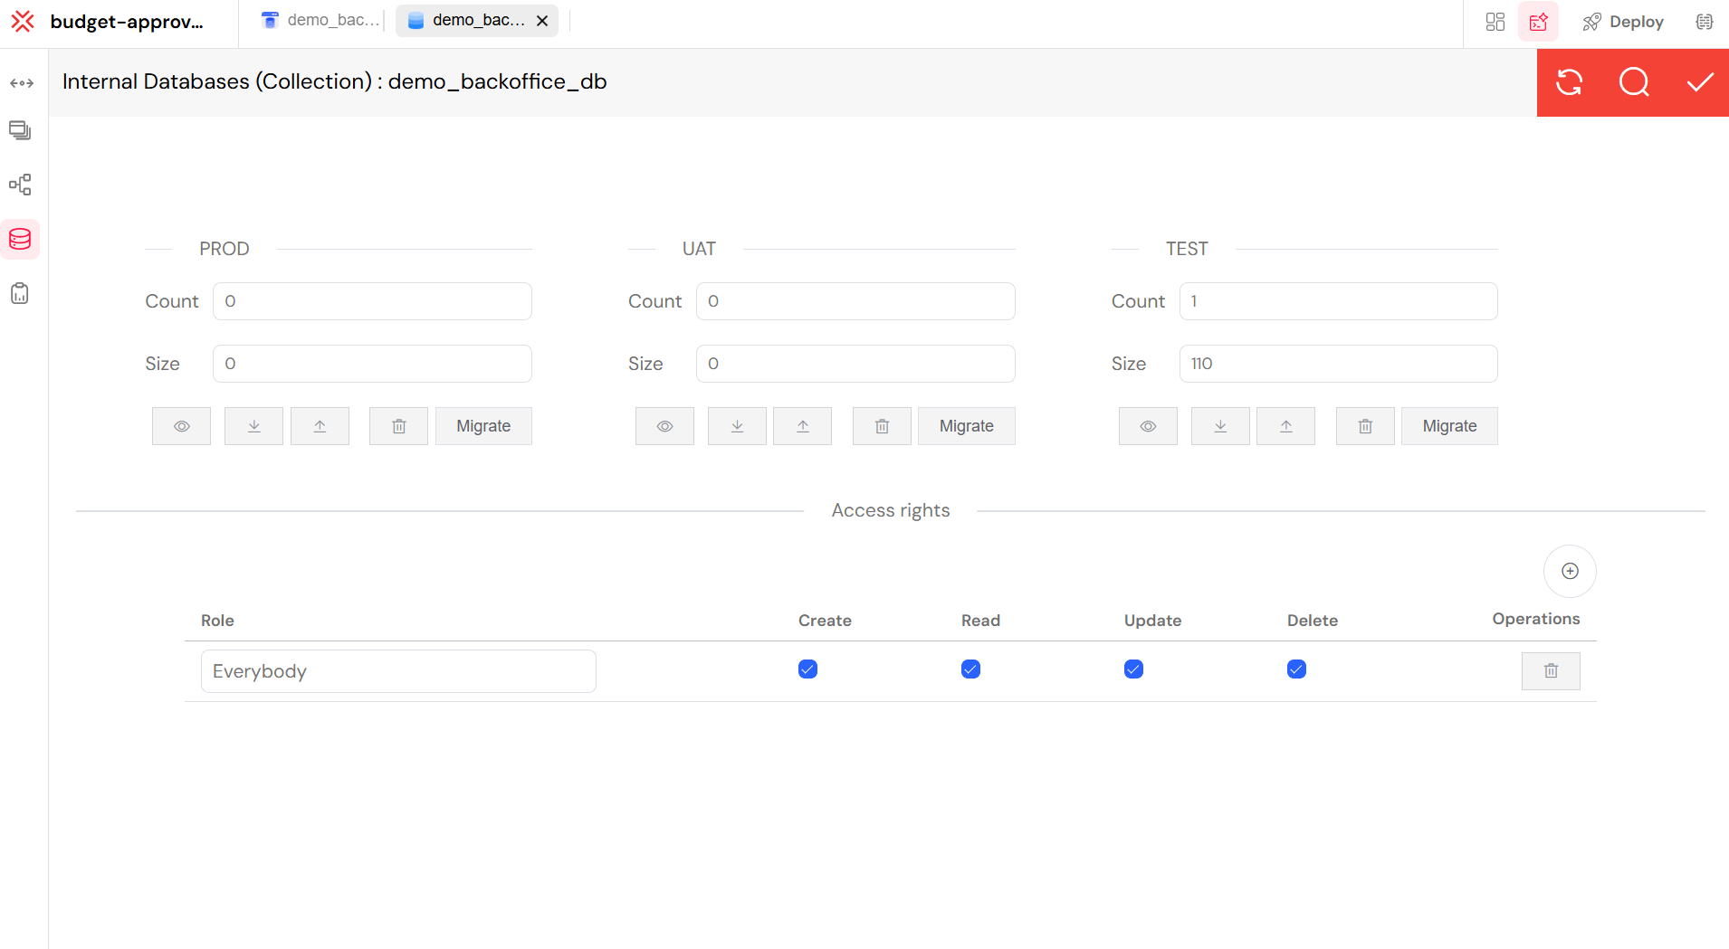The image size is (1729, 949).
Task: Click the PROD section label
Action: (224, 249)
